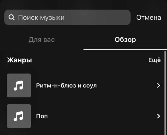Viewport: 167px width, 135px height.
Task: Tap the partially visible third genre thumbnail
Action: tap(19, 135)
